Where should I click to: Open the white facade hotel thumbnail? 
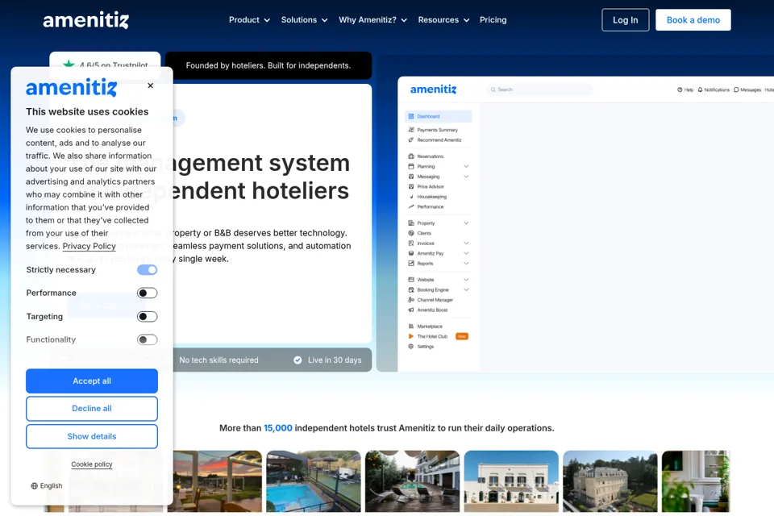(511, 481)
